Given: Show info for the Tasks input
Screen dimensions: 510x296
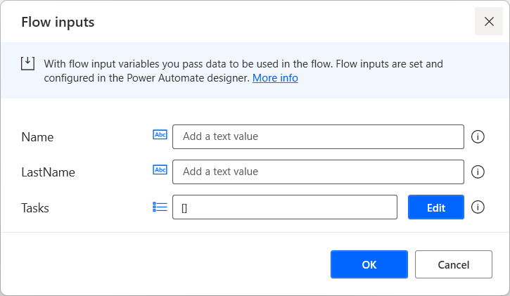Looking at the screenshot, I should (478, 207).
